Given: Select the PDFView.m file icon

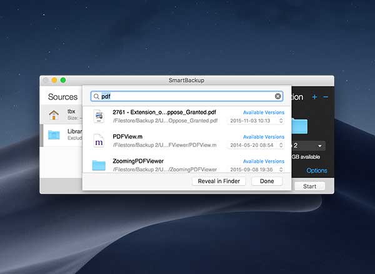Looking at the screenshot, I should coord(99,141).
